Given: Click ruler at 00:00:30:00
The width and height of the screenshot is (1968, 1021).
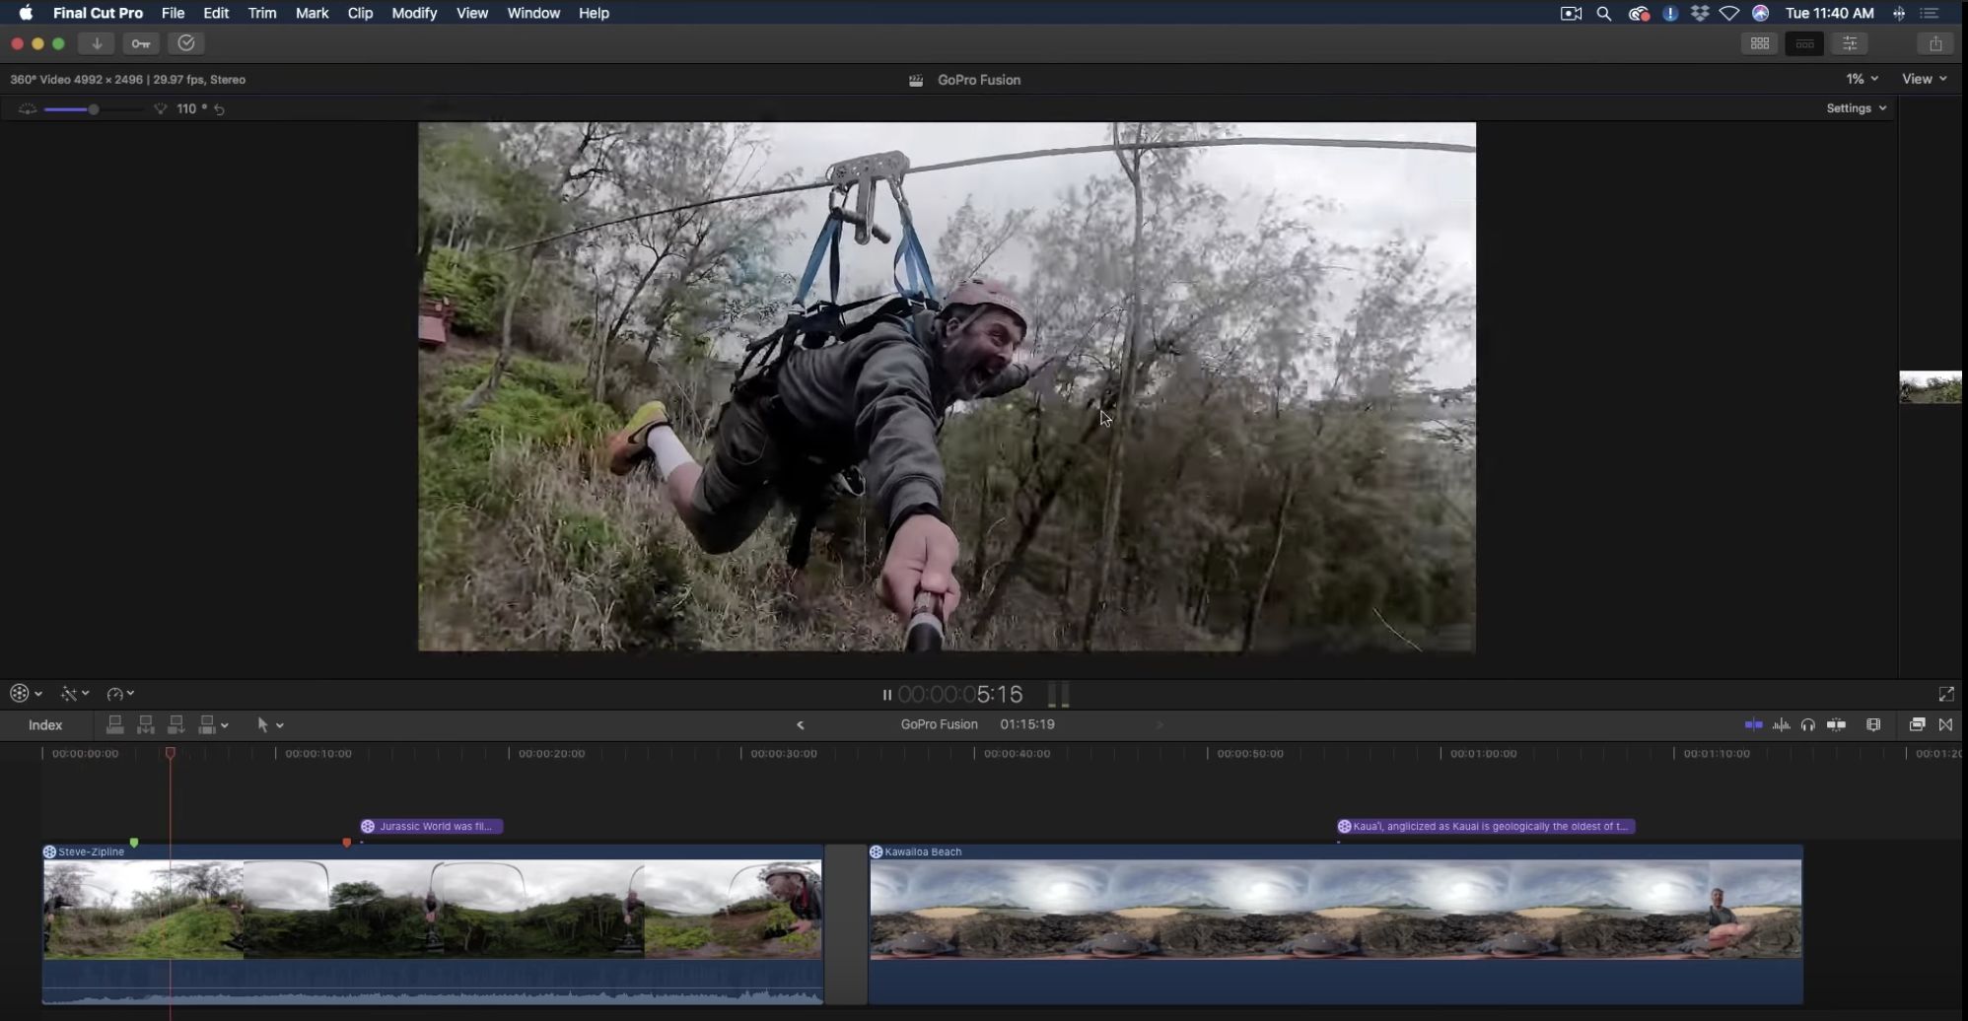Looking at the screenshot, I should [x=784, y=754].
